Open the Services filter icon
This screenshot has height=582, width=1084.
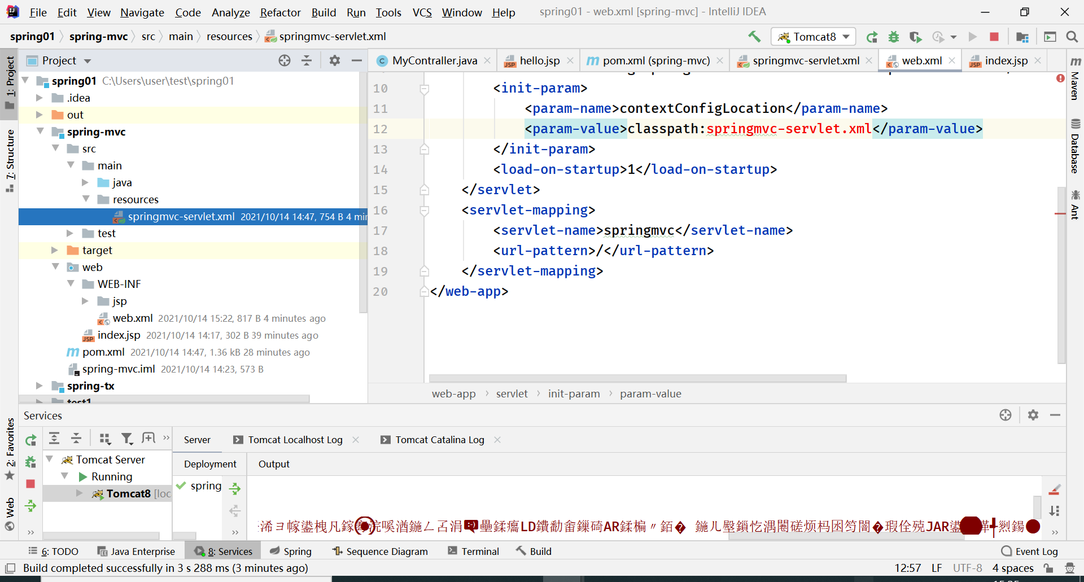coord(127,438)
